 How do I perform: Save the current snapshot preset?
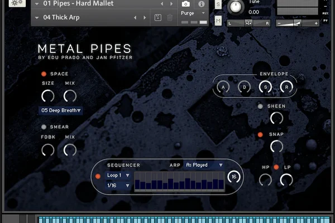pyautogui.click(x=158, y=17)
